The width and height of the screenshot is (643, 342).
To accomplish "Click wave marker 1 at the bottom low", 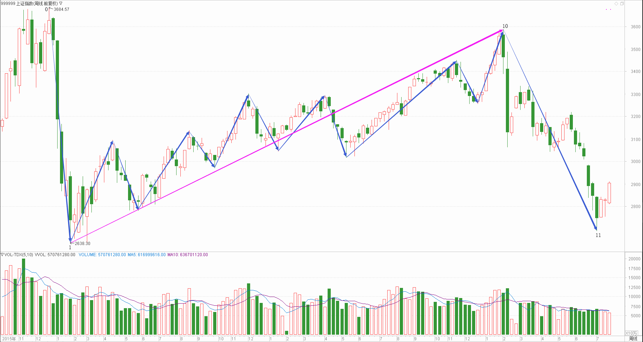I will (x=70, y=247).
